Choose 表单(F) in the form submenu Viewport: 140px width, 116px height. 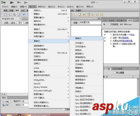(x=87, y=38)
